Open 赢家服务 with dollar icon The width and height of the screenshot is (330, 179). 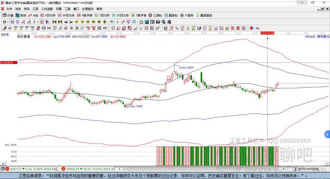point(204,16)
